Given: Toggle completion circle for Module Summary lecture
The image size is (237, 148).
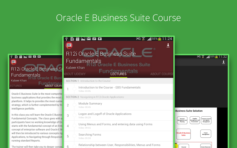Looking at the screenshot, I should click(x=74, y=105).
